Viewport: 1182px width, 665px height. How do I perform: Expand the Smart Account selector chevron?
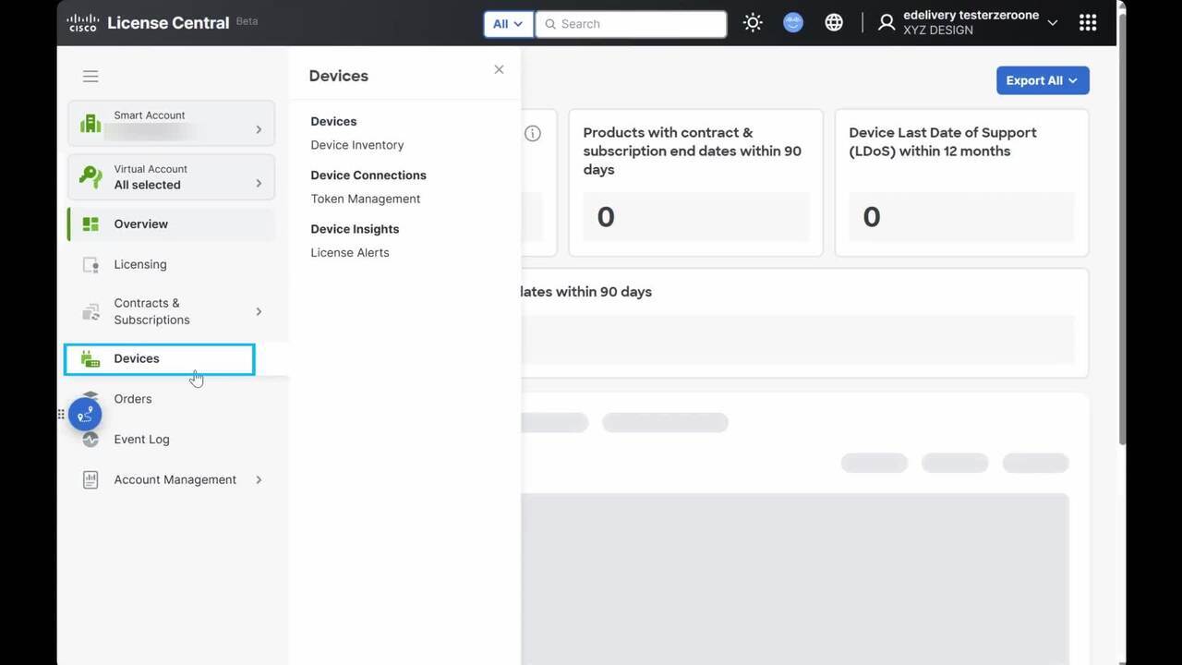click(259, 129)
